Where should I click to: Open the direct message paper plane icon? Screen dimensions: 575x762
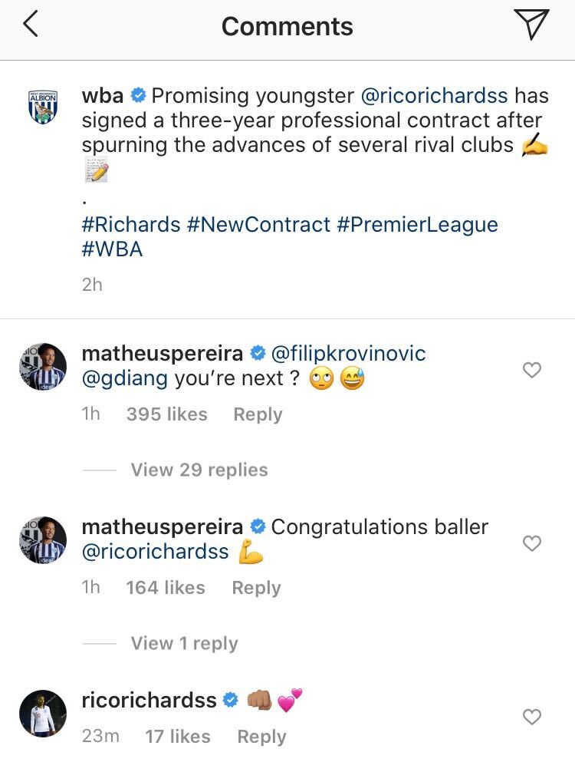pos(531,25)
